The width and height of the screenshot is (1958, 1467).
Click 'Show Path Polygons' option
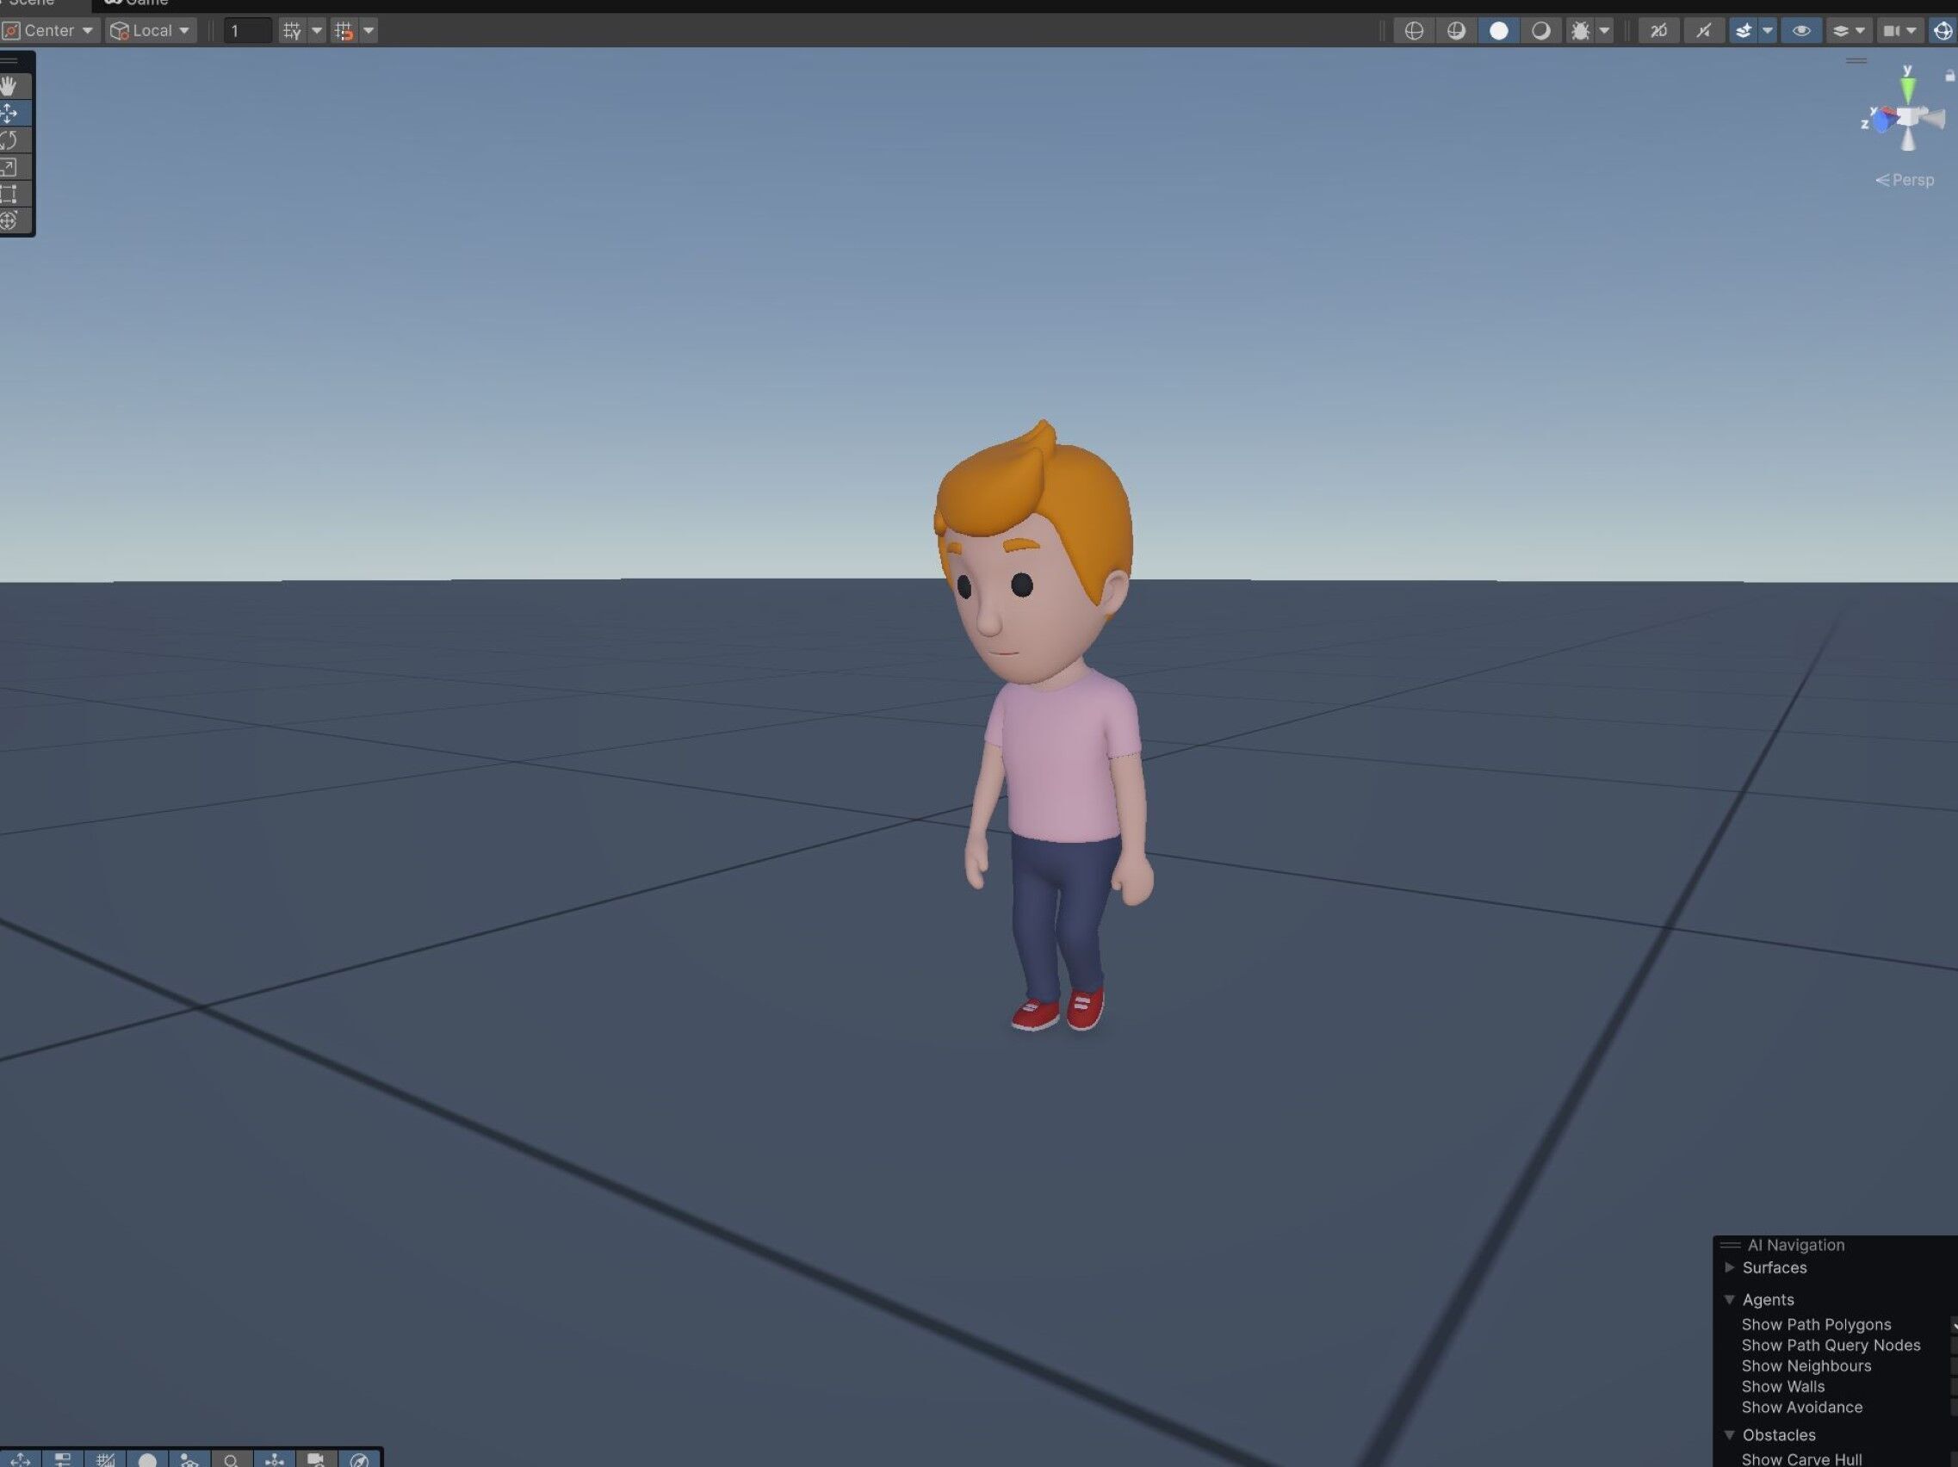1817,1325
